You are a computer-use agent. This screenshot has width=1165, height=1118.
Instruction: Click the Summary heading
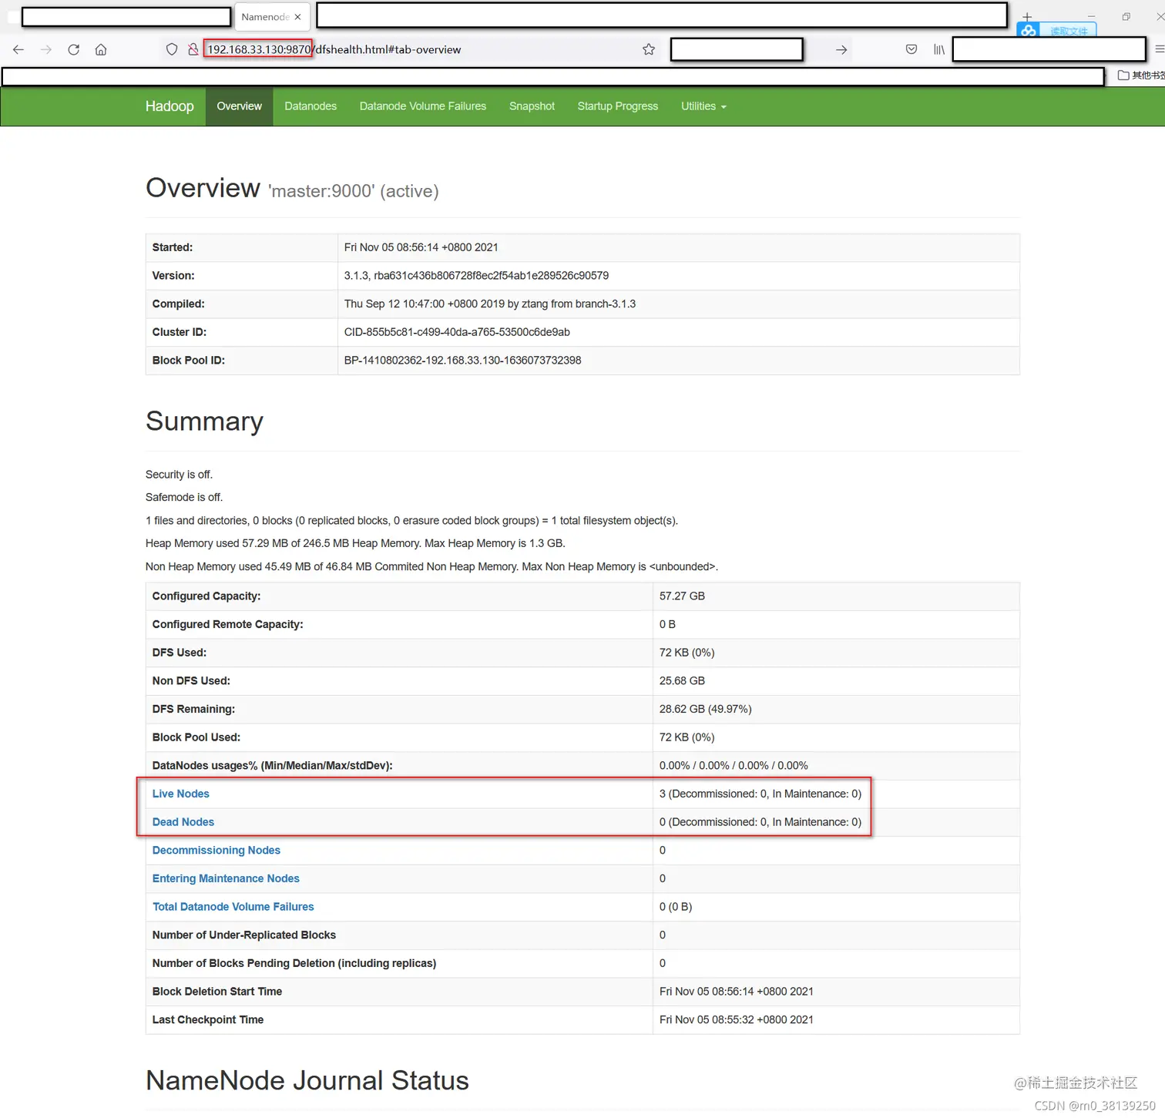(204, 421)
